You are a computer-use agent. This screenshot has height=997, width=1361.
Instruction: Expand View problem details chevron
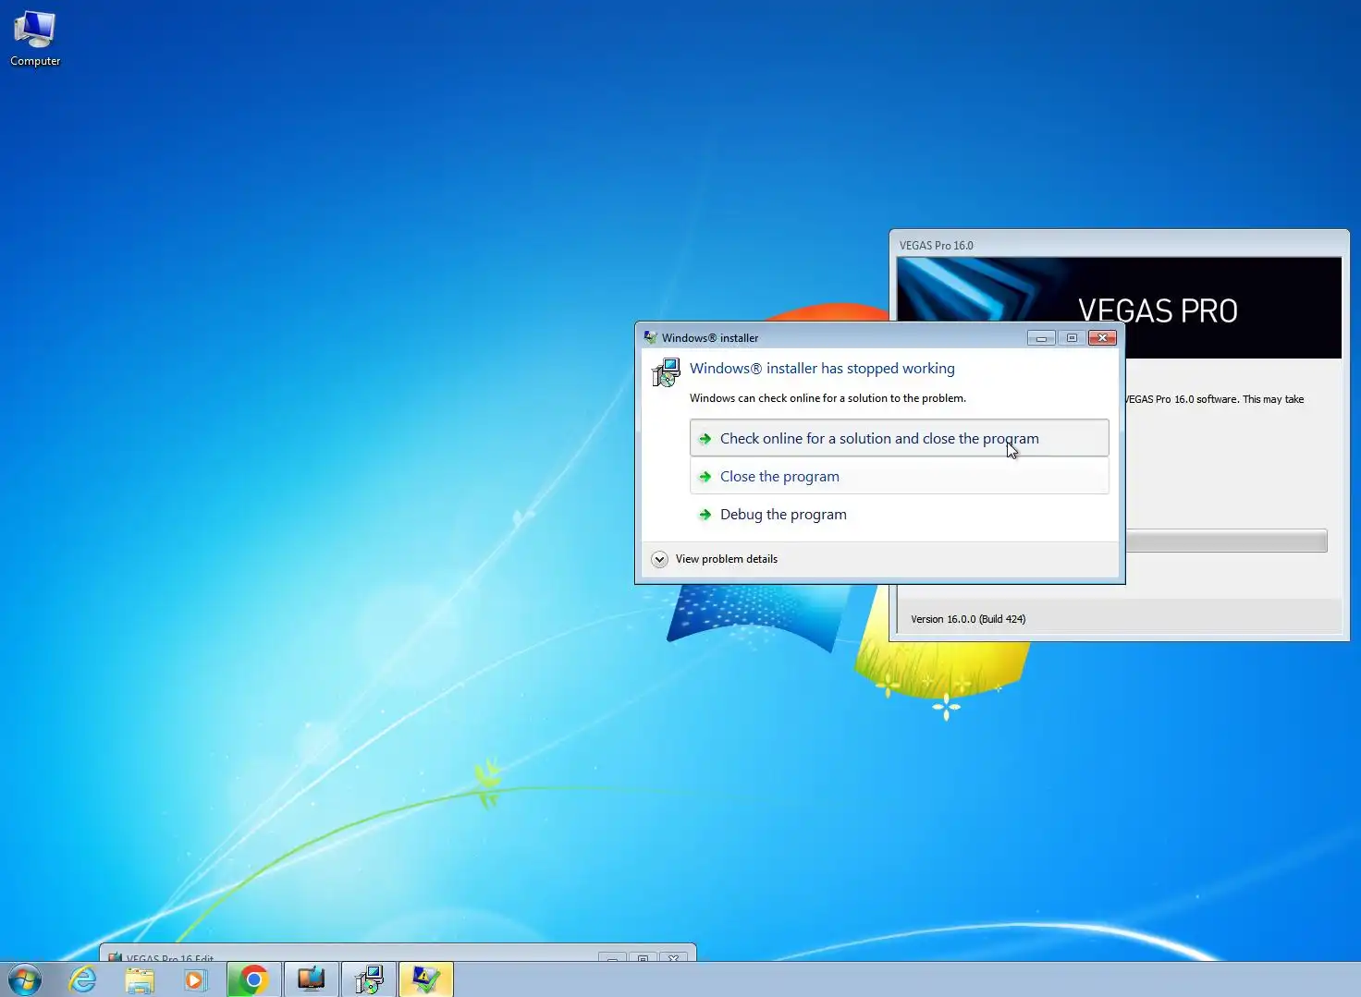click(x=659, y=559)
